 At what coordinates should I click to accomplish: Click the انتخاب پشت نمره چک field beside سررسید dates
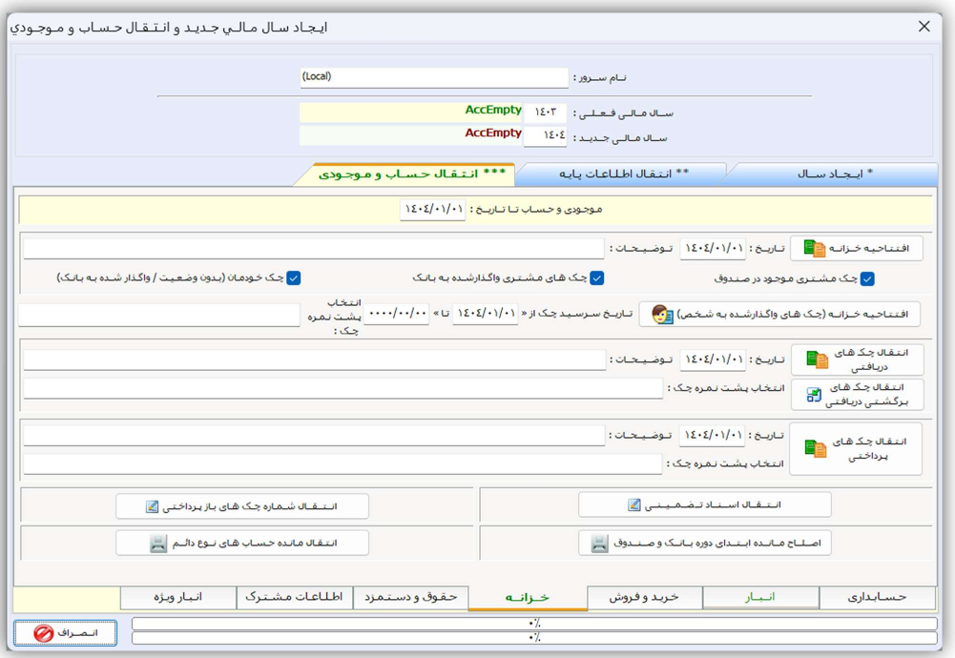click(x=159, y=316)
